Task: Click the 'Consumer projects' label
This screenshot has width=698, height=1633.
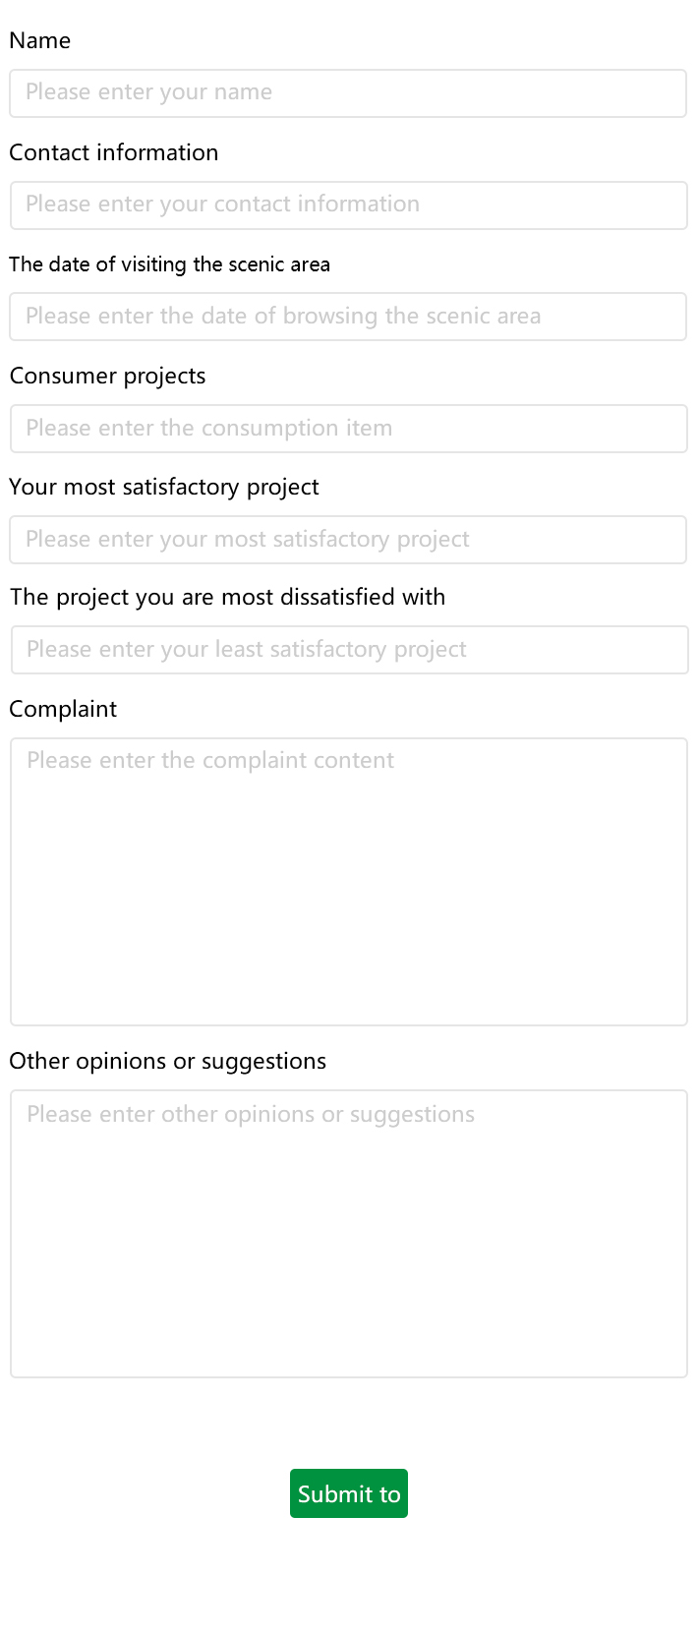Action: tap(107, 376)
